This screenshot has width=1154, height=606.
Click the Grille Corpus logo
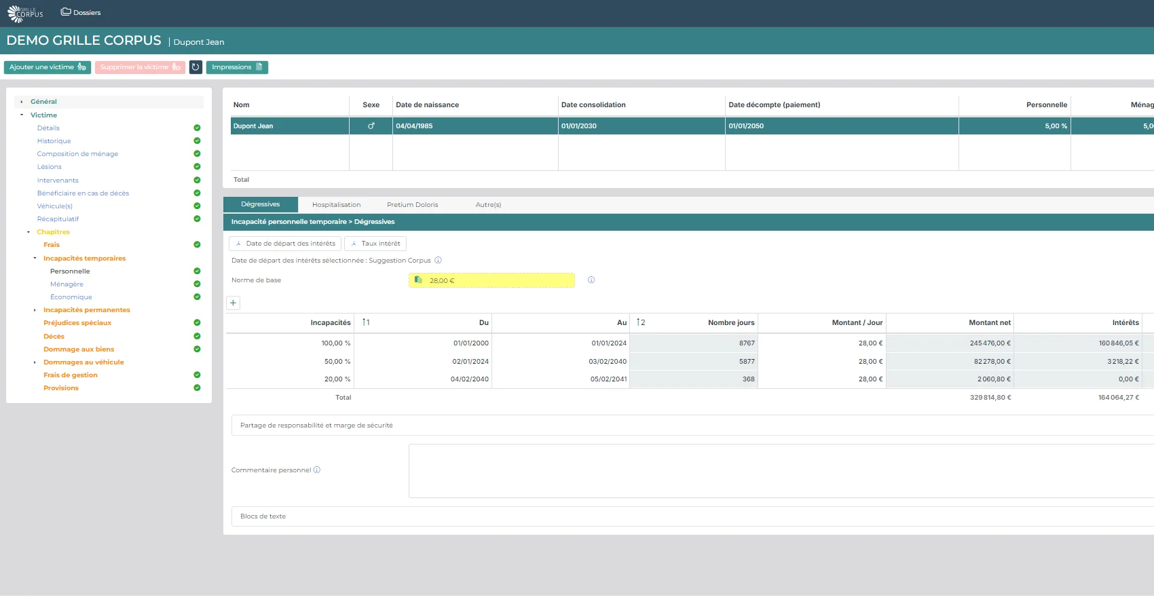tap(25, 14)
